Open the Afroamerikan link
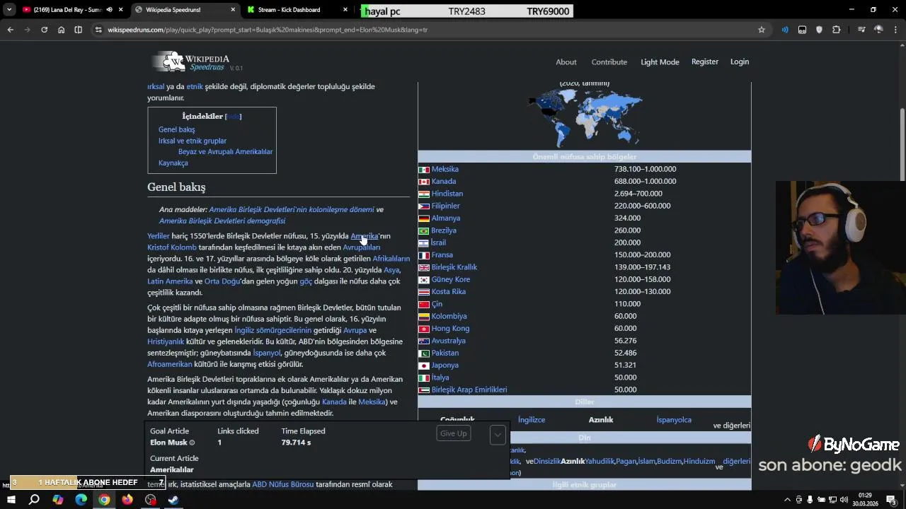Image resolution: width=906 pixels, height=509 pixels. point(170,364)
